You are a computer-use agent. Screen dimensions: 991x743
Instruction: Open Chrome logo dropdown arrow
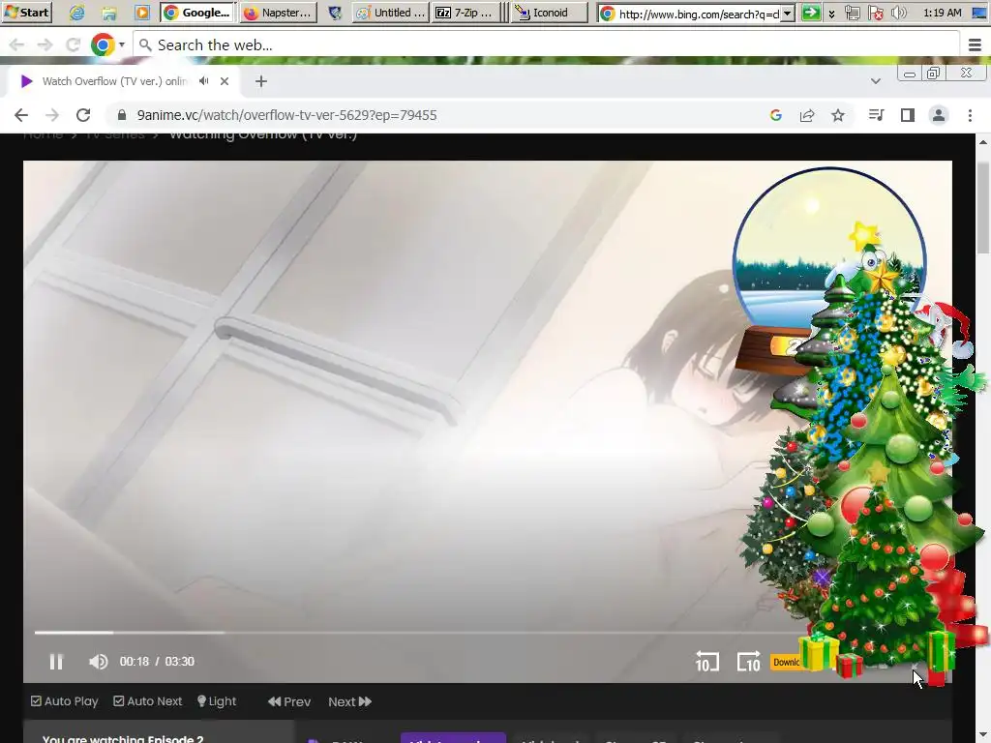coord(121,45)
